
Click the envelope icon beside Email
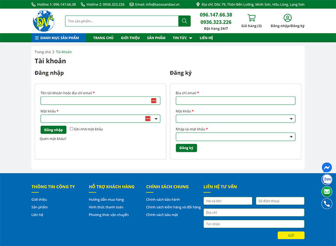click(131, 4)
